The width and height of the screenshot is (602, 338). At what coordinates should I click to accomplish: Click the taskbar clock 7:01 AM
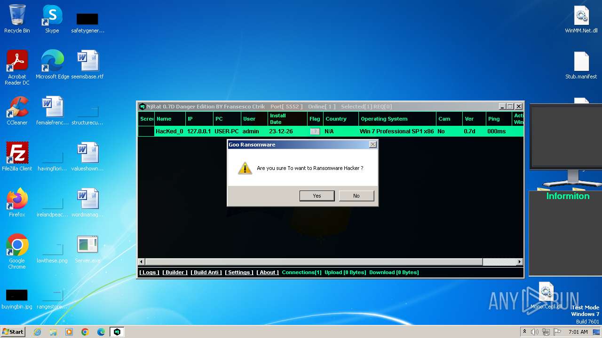coord(578,332)
